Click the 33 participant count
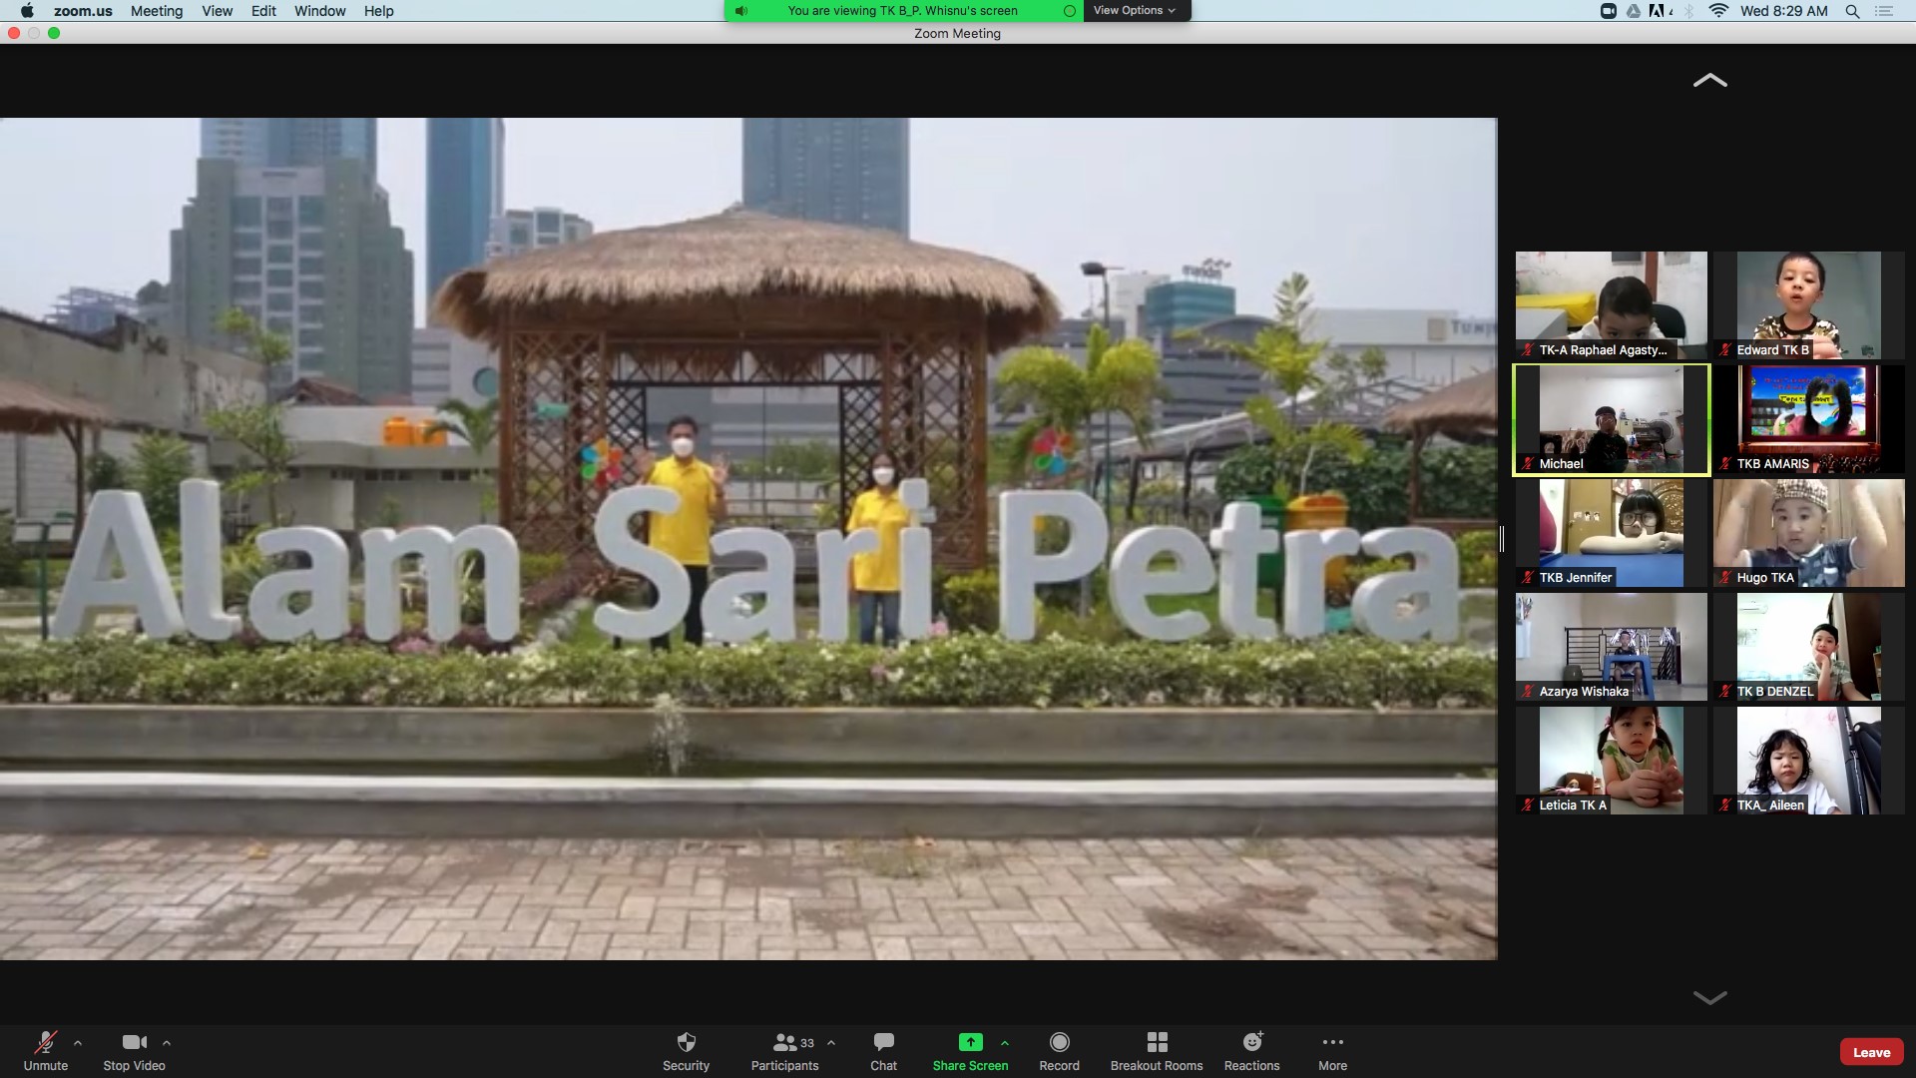 (x=807, y=1043)
